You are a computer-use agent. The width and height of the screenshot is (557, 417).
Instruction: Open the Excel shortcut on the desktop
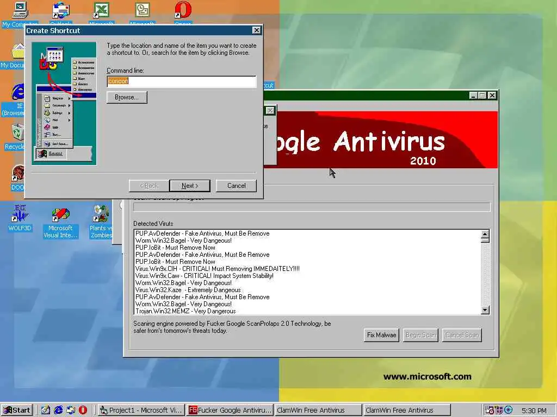coord(101,11)
